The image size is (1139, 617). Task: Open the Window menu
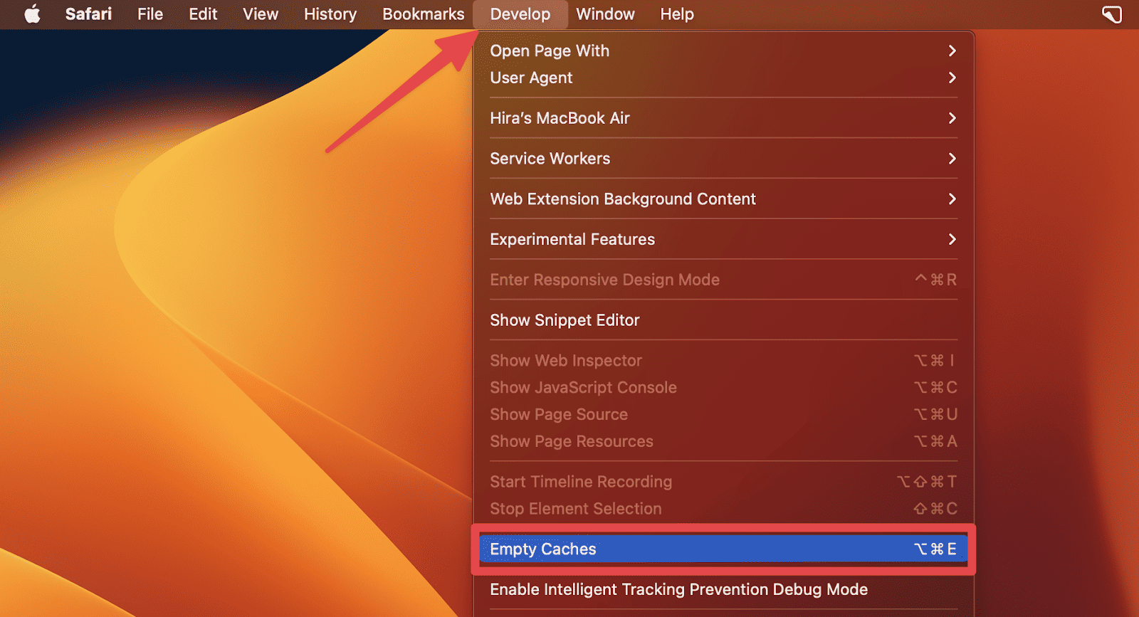pos(605,14)
